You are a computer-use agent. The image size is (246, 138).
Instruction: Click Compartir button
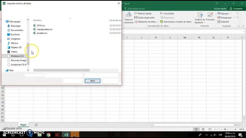pyautogui.click(x=236, y=8)
